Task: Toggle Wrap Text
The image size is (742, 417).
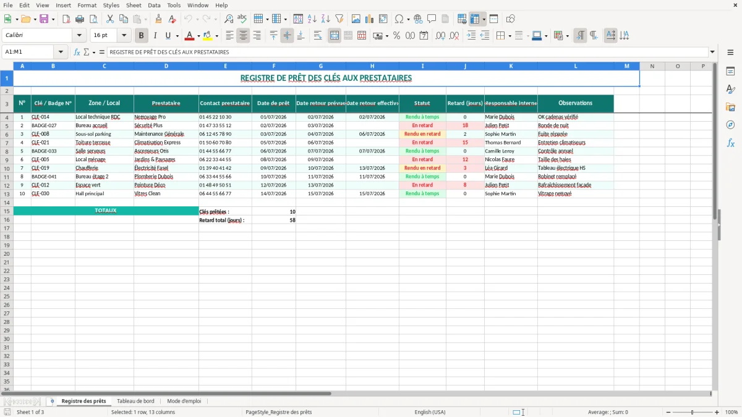Action: click(318, 36)
